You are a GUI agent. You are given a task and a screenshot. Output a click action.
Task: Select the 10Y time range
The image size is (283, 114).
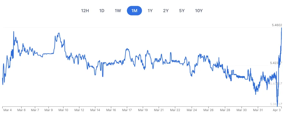pyautogui.click(x=199, y=11)
